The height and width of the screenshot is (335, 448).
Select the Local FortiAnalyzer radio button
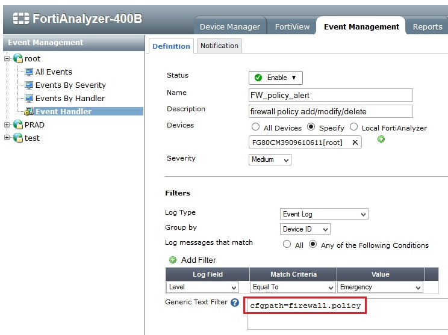tap(353, 127)
